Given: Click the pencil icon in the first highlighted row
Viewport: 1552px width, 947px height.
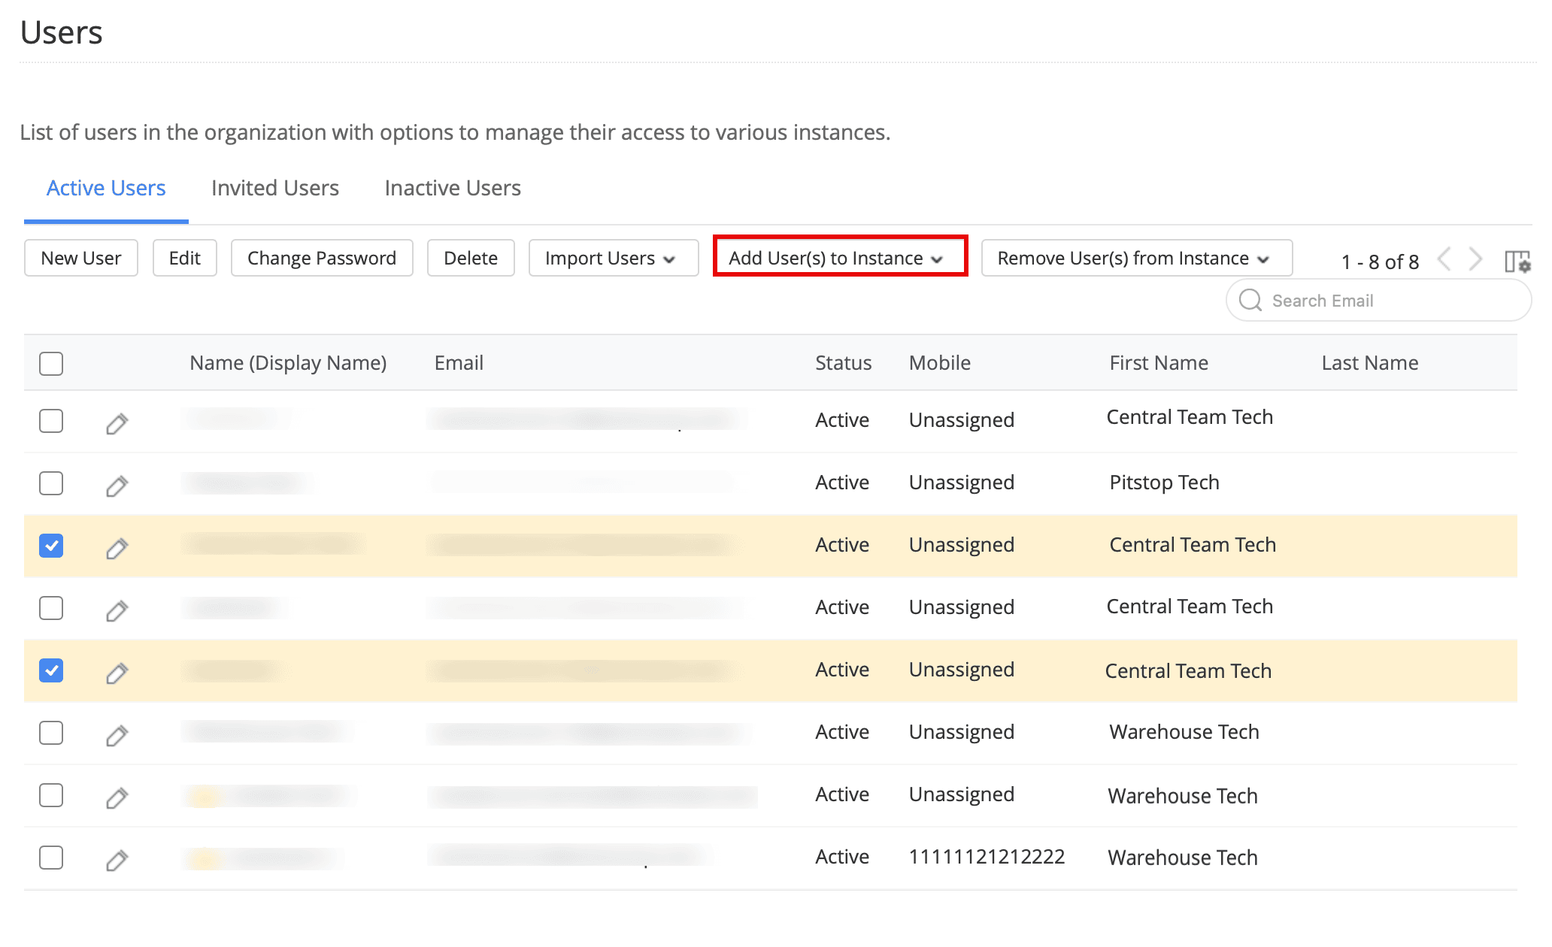Looking at the screenshot, I should (x=117, y=548).
